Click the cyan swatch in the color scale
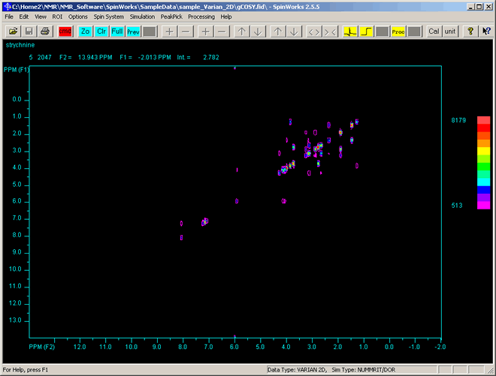 [x=484, y=182]
